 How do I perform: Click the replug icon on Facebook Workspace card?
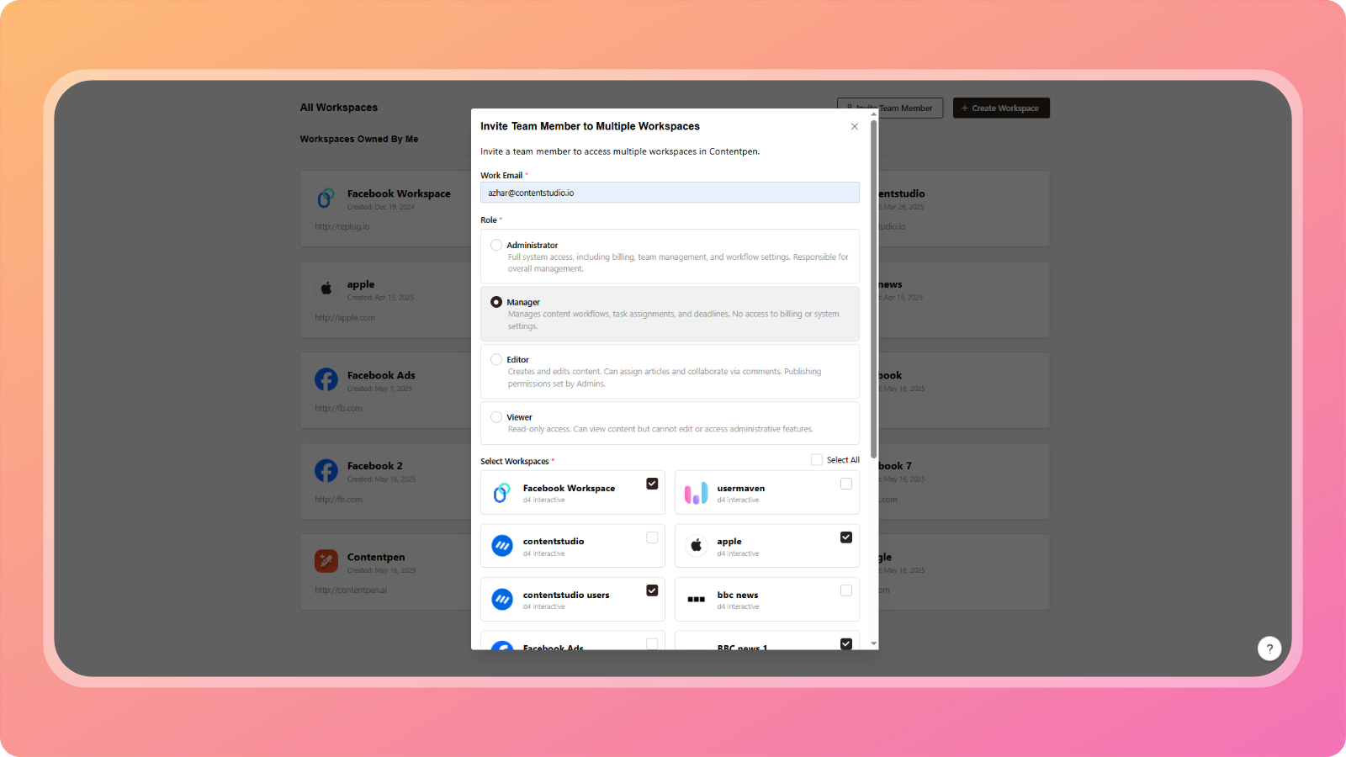click(326, 199)
